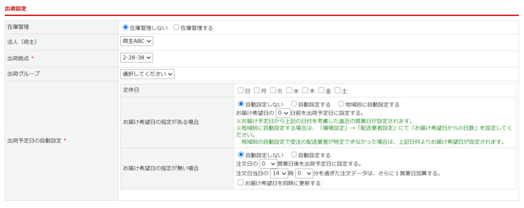Open the 法人（荷主） dropdown showing 荷主ABC
Image resolution: width=524 pixels, height=208 pixels.
coord(137,41)
